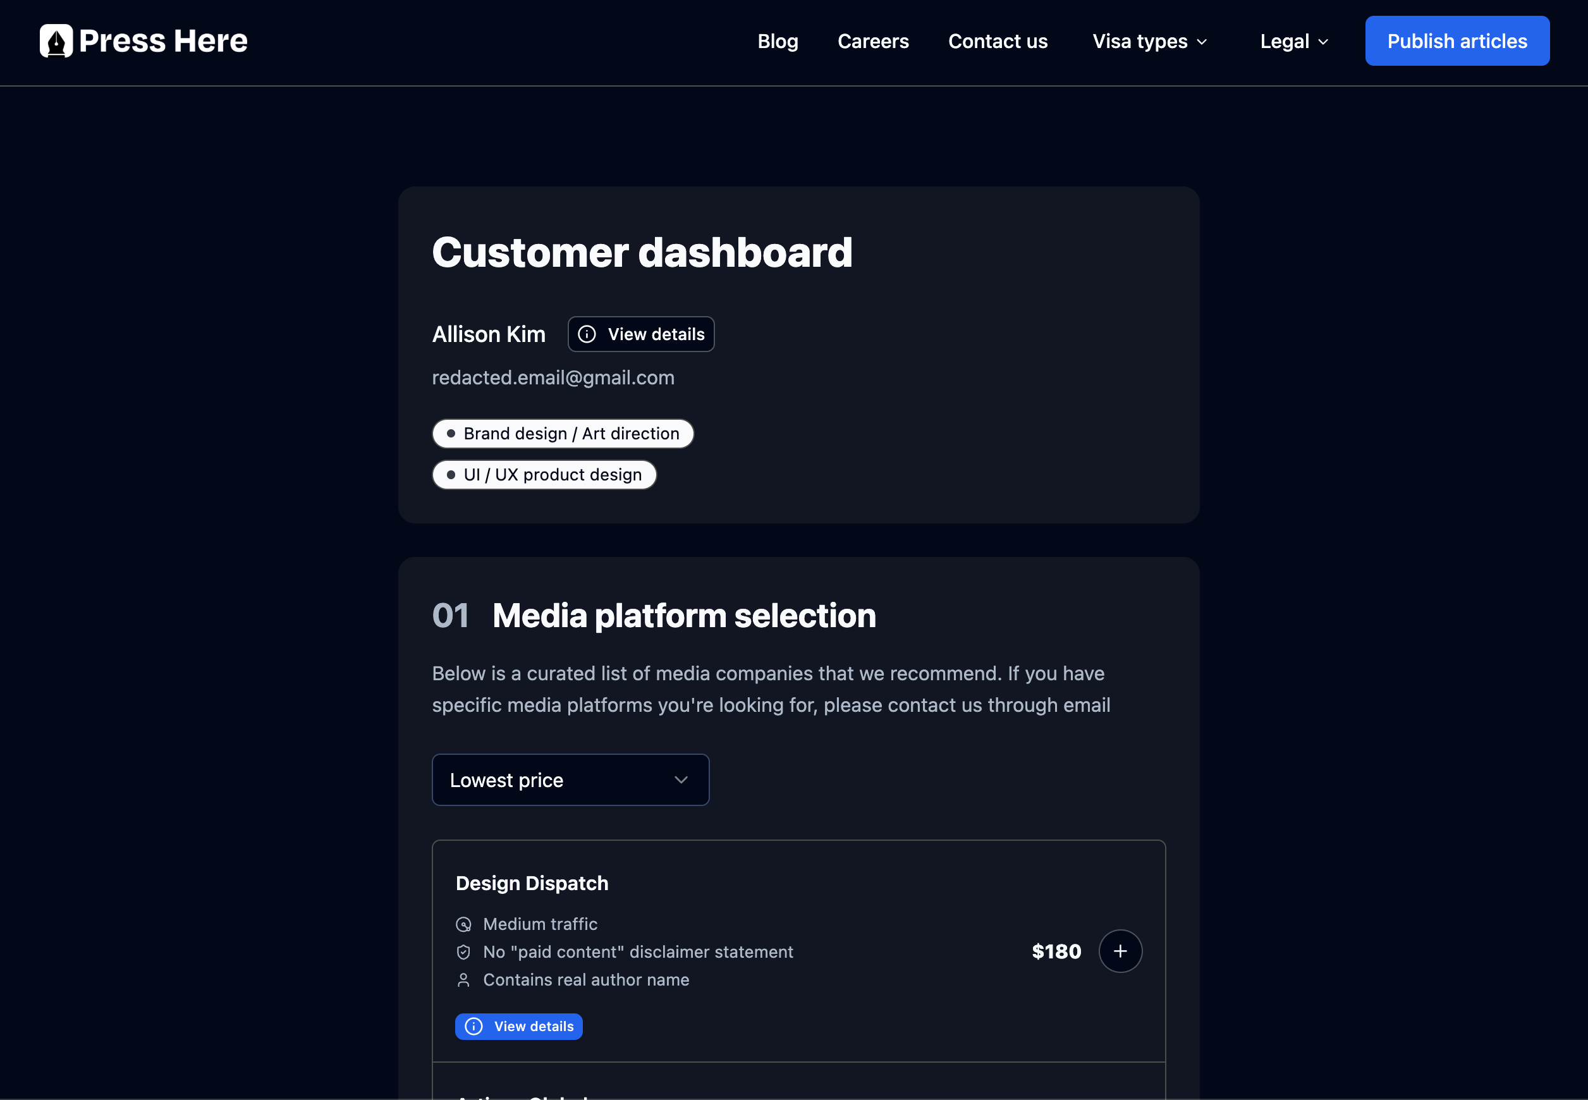Click the Press Here pen logo icon
Image resolution: width=1588 pixels, height=1100 pixels.
pos(56,40)
